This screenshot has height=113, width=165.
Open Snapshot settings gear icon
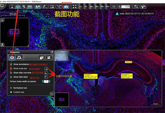[x=51, y=94]
